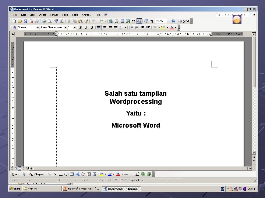
Task: Open the Format menu
Action: (54, 15)
